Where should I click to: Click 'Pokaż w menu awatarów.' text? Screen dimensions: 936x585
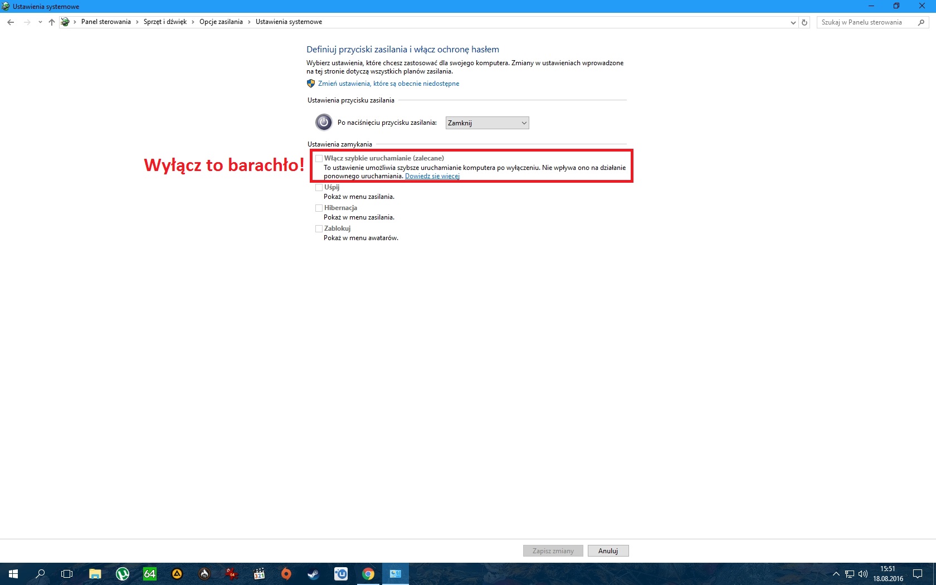tap(361, 238)
